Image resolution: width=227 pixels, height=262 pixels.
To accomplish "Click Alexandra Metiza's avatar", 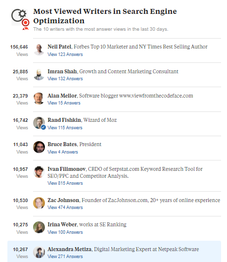I will 39,252.
